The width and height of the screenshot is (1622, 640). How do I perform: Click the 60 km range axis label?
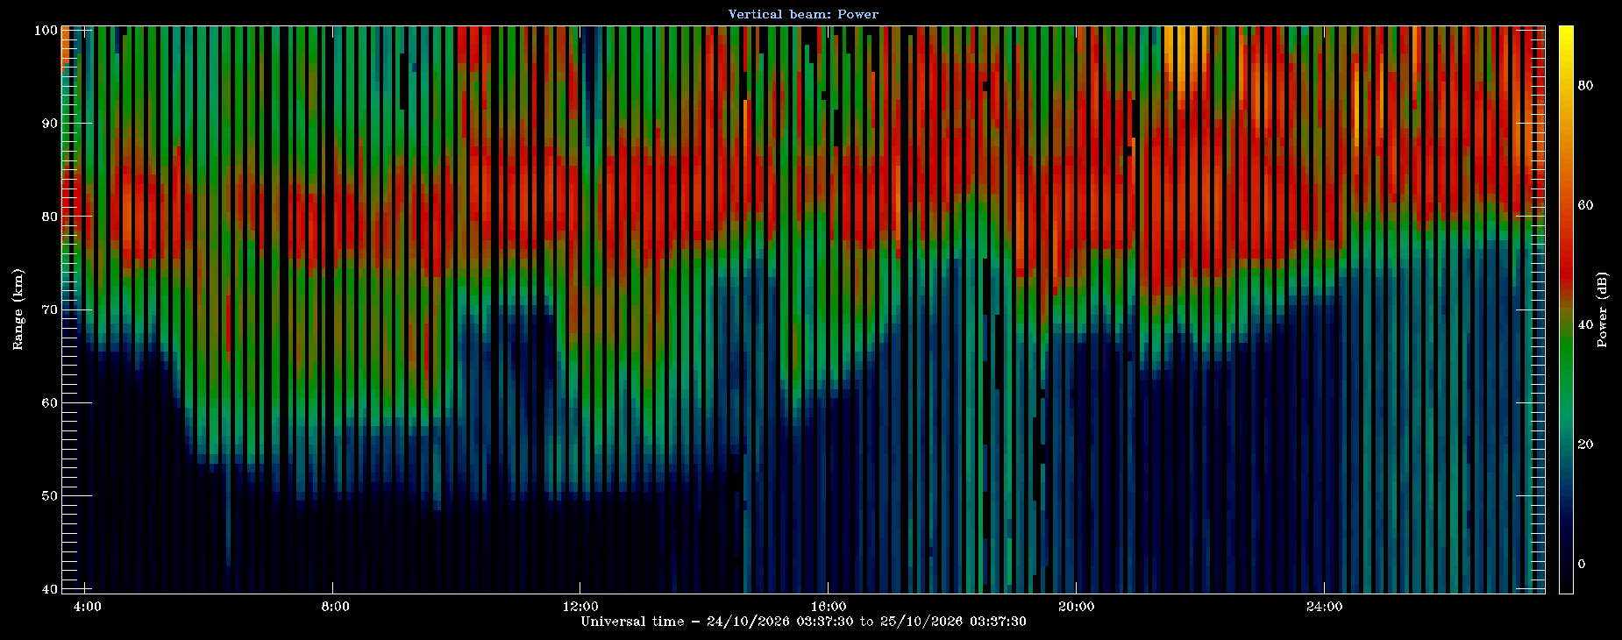[x=50, y=403]
